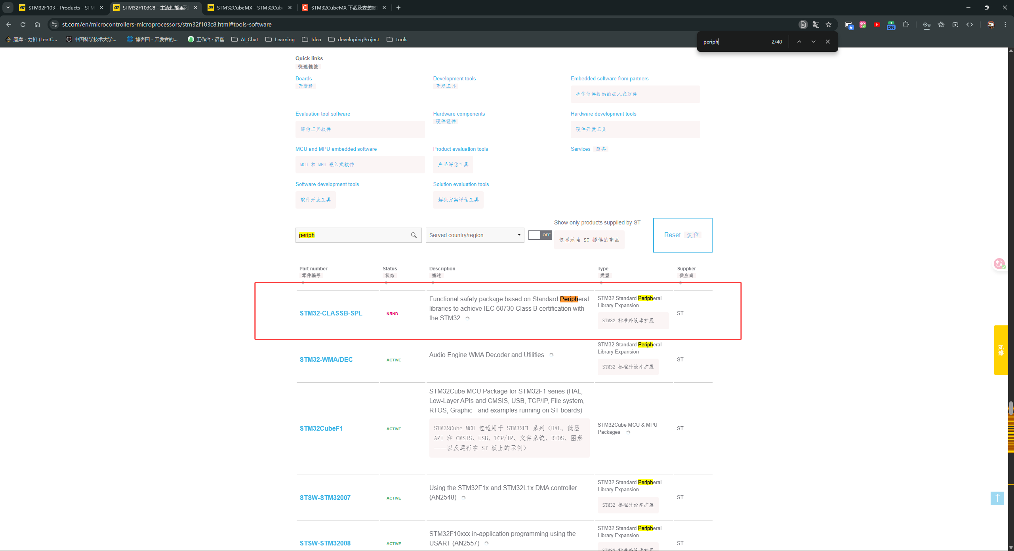Click the Reset filters button
The height and width of the screenshot is (551, 1014).
[682, 235]
